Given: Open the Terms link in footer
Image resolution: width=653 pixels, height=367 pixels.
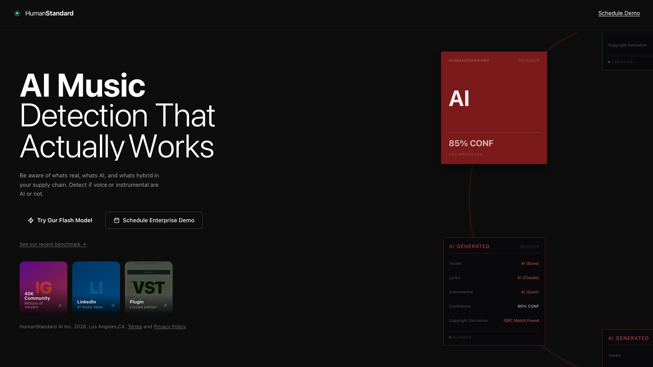Looking at the screenshot, I should point(135,327).
